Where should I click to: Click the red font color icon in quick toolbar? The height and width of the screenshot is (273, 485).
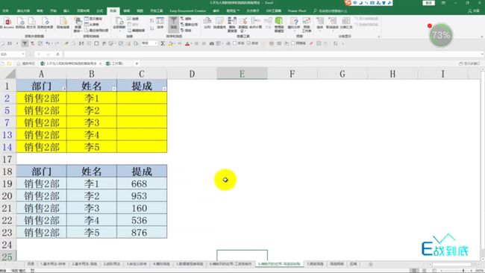tap(187, 43)
